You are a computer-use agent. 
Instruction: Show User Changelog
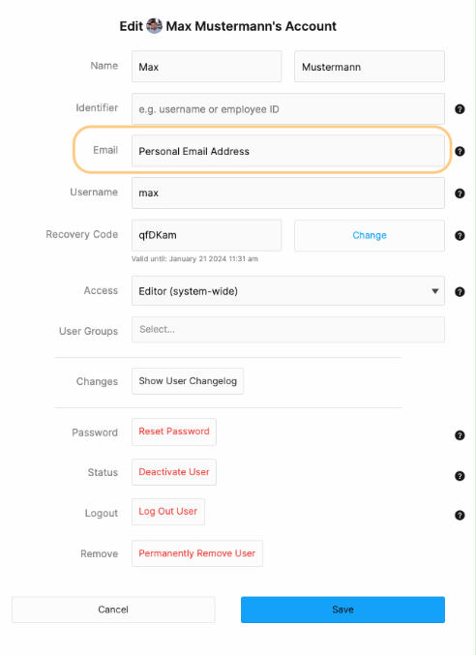pos(188,381)
